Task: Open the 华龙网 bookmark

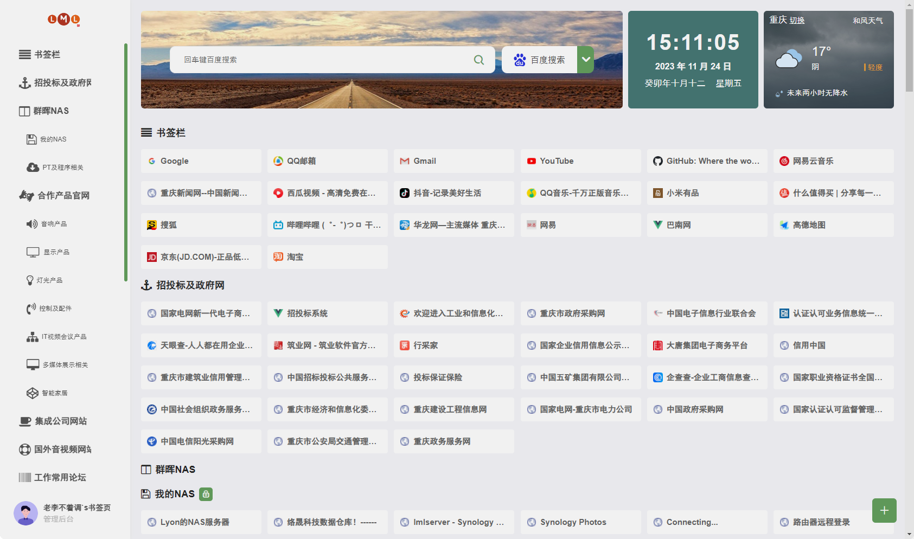Action: tap(454, 225)
